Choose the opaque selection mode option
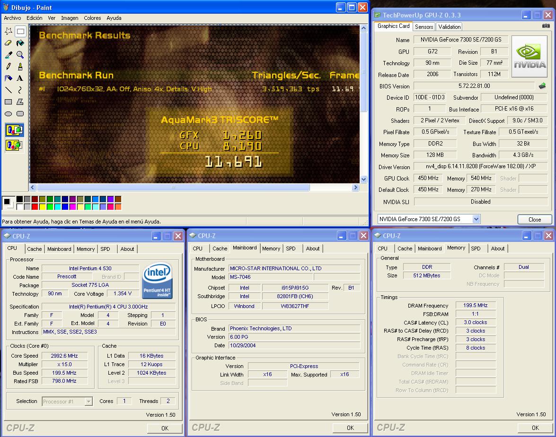Image resolution: width=556 pixels, height=437 pixels. coord(15,130)
